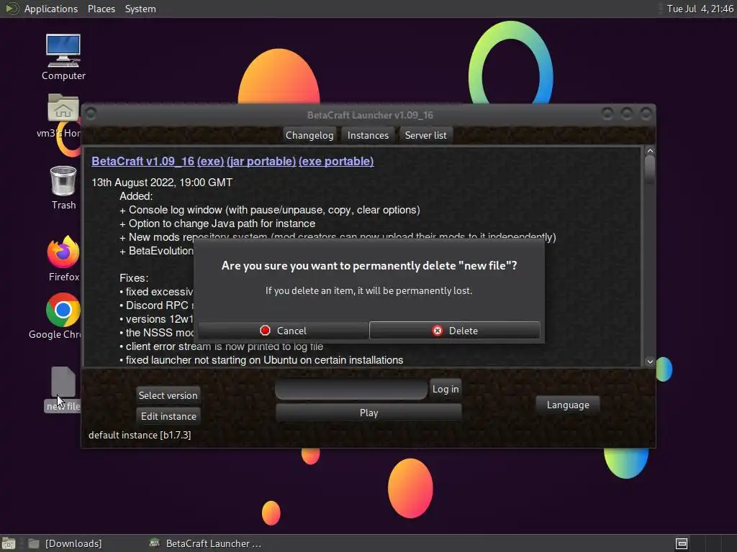Image resolution: width=737 pixels, height=552 pixels.
Task: Click the Downloads folder taskbar icon
Action: point(33,543)
